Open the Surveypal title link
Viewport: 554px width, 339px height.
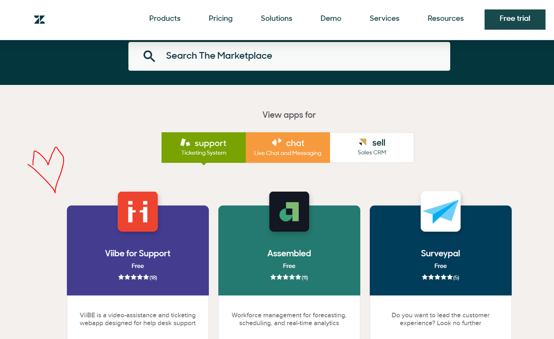click(x=440, y=253)
